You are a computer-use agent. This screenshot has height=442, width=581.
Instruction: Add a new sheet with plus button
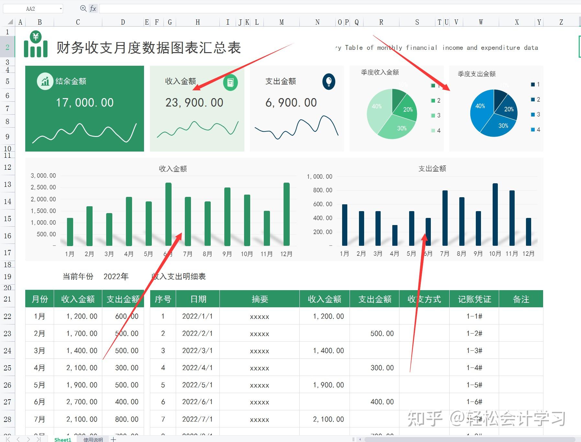(x=113, y=439)
